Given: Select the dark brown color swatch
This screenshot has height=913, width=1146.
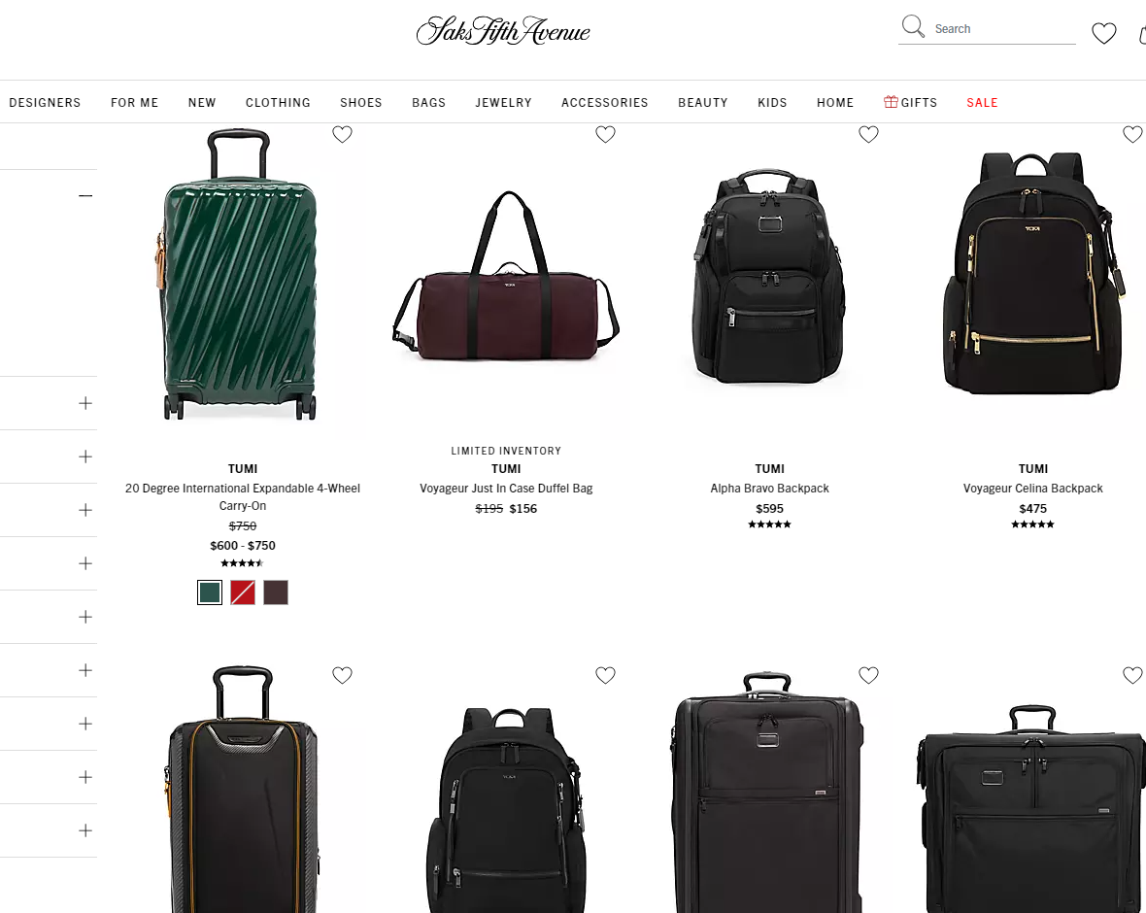Looking at the screenshot, I should (276, 592).
